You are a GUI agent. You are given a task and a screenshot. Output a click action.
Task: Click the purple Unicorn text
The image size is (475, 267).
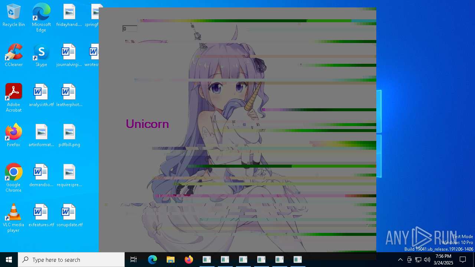pos(147,124)
